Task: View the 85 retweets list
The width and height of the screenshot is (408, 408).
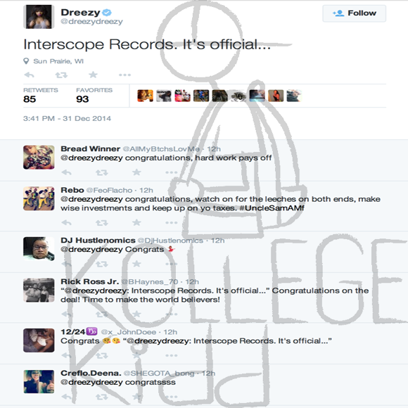Action: coord(41,96)
